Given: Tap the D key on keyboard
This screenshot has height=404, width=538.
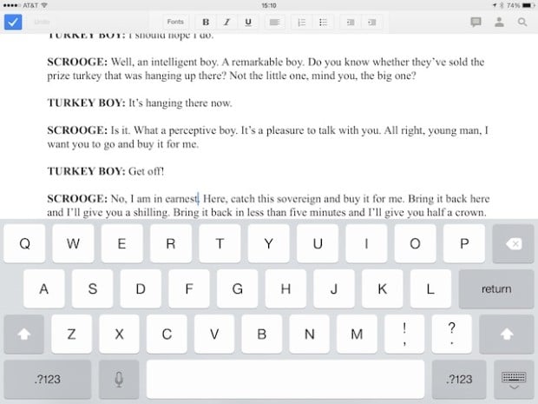Looking at the screenshot, I should 141,289.
